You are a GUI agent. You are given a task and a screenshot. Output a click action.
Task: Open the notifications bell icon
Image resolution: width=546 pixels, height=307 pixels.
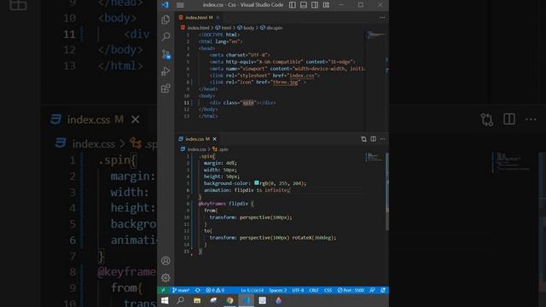point(383,290)
